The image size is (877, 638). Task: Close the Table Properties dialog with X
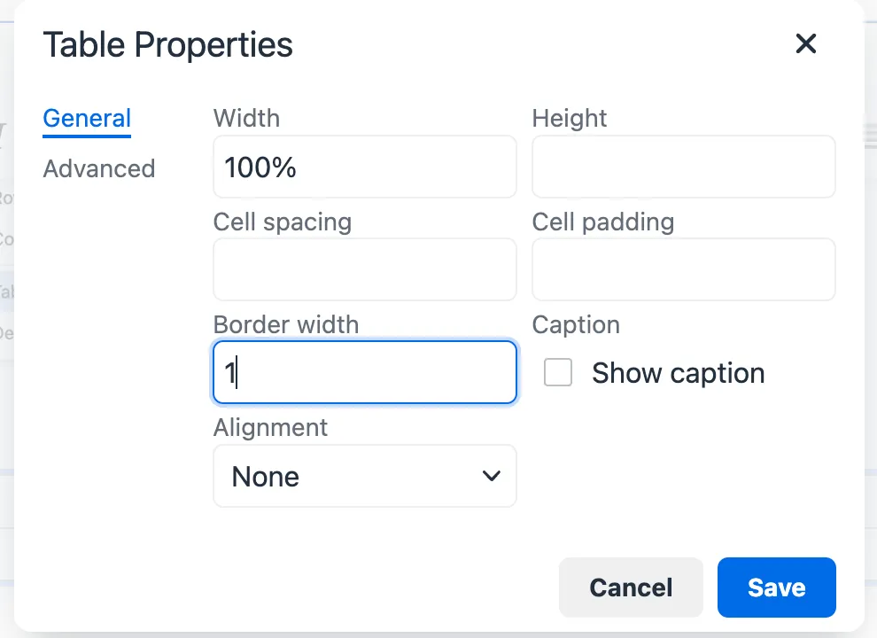(x=805, y=43)
